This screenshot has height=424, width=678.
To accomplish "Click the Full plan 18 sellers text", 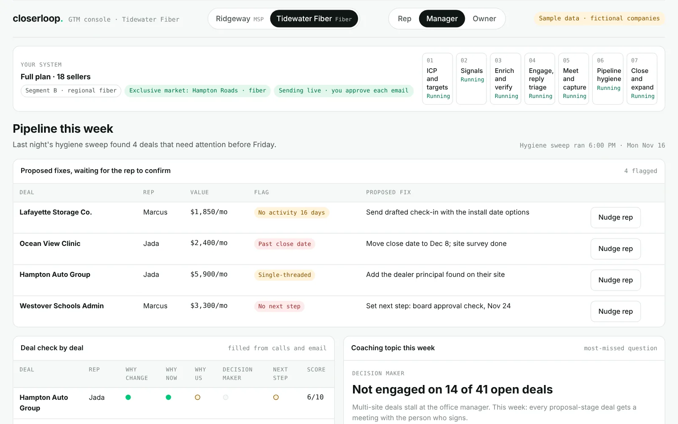I will (x=56, y=77).
